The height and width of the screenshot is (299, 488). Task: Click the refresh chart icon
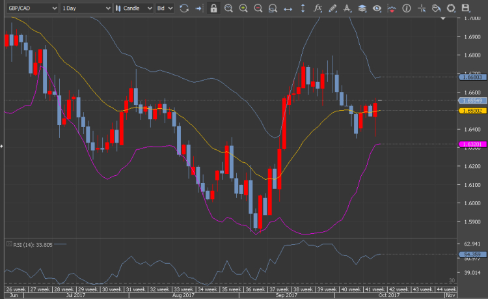184,8
